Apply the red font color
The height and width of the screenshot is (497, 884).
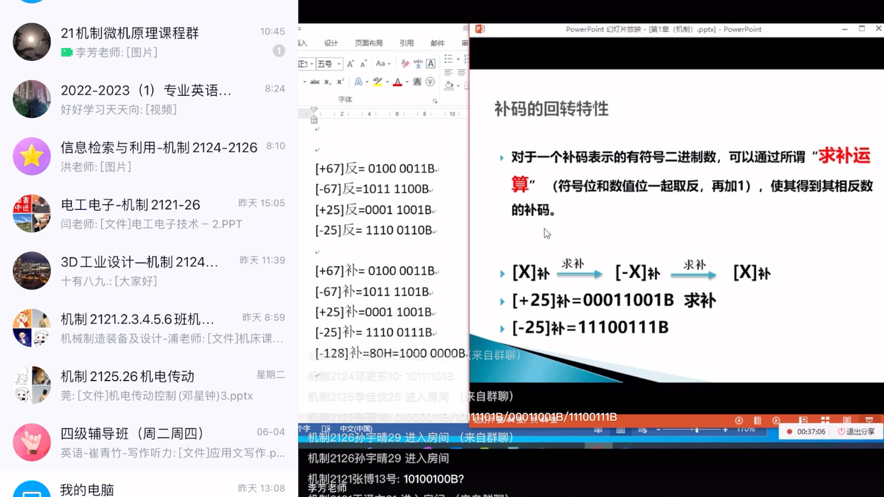(x=397, y=82)
